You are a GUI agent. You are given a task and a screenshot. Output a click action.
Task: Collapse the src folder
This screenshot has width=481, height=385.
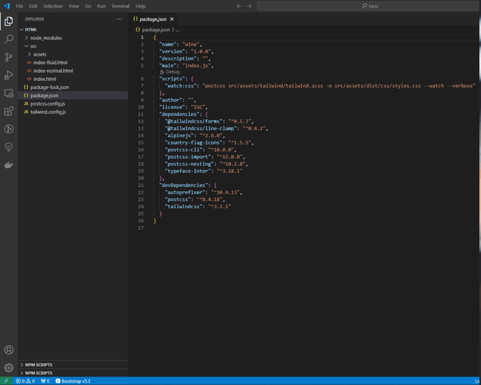pos(33,46)
